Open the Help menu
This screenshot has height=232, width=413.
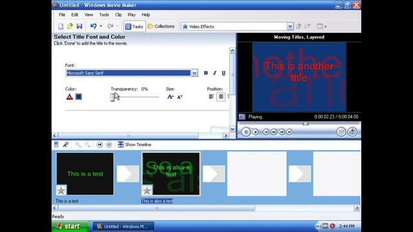[146, 15]
